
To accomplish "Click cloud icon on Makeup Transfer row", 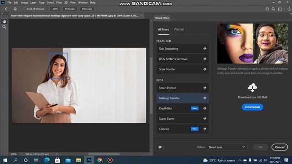I will (x=205, y=98).
